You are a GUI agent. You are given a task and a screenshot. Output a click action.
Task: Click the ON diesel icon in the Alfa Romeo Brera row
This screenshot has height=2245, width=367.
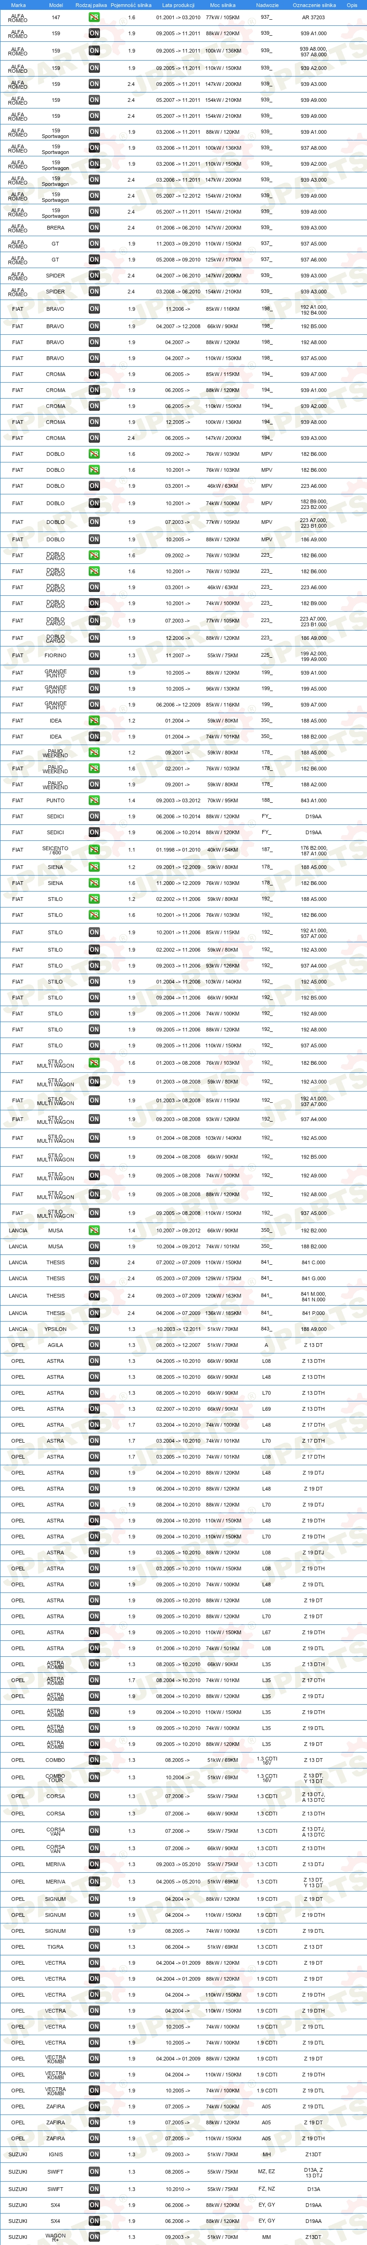click(94, 228)
